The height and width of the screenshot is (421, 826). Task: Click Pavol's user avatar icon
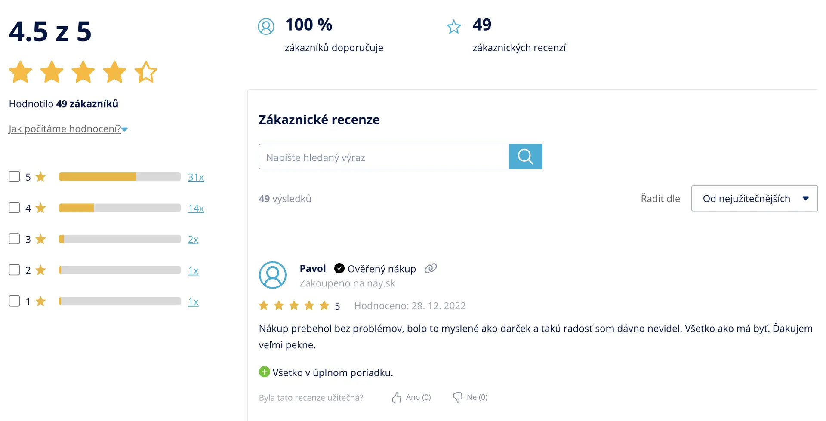click(x=273, y=275)
